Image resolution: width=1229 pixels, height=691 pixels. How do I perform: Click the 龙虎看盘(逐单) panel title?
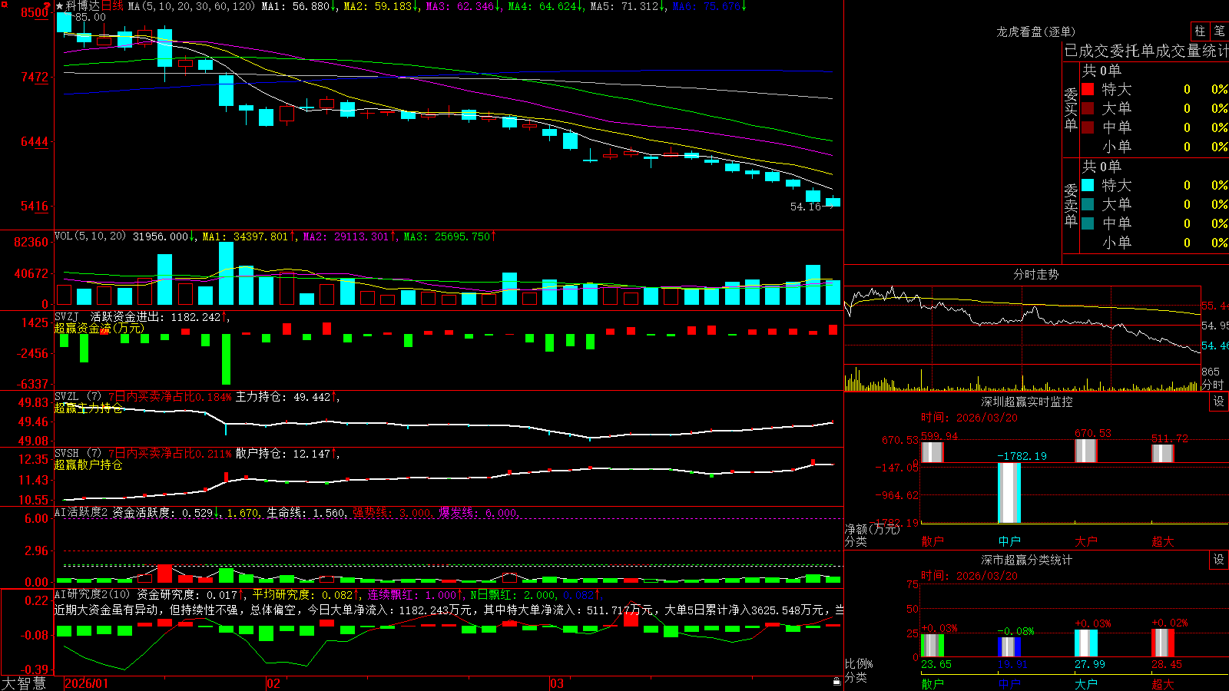click(x=1035, y=31)
